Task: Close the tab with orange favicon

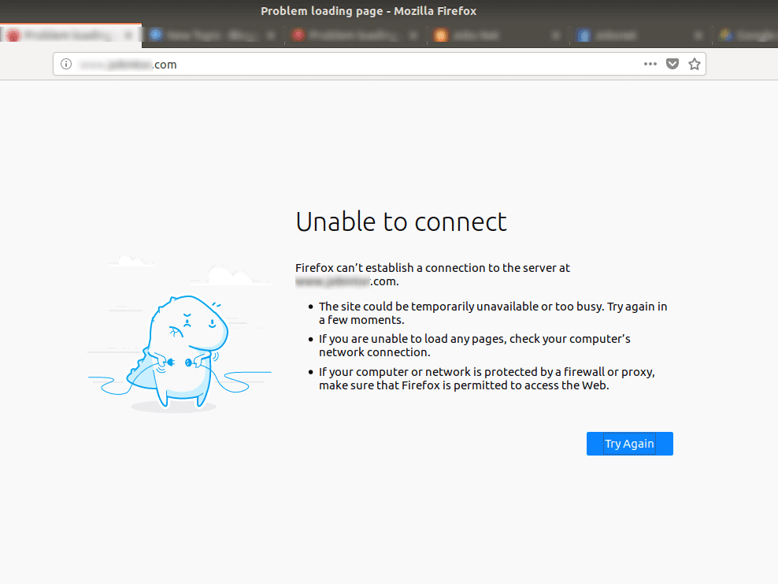Action: click(556, 35)
